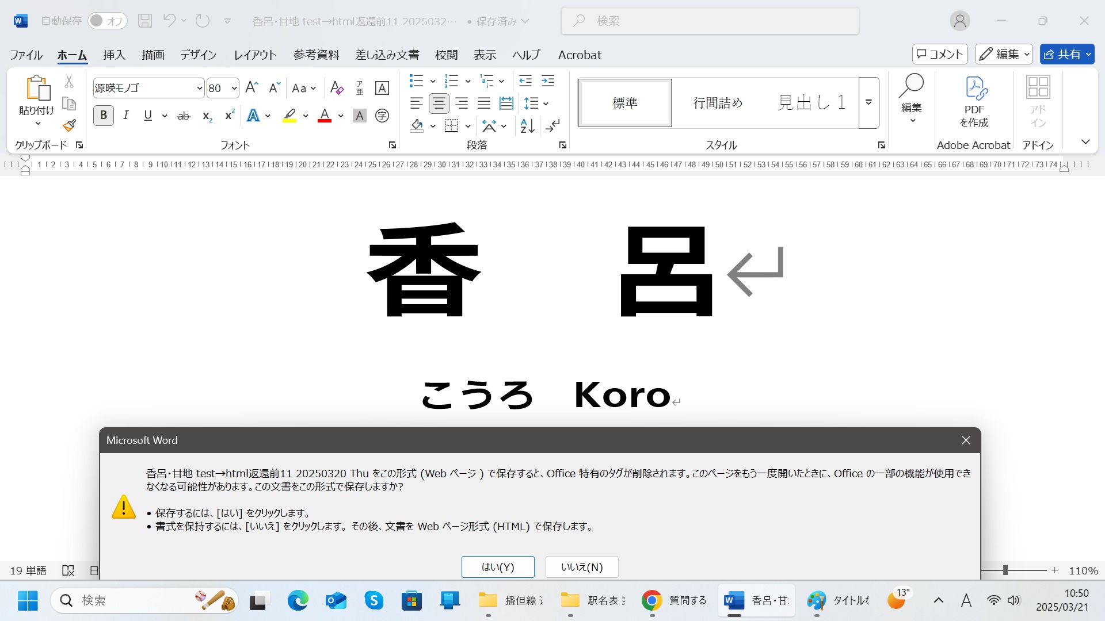
Task: Open the ファイル menu
Action: point(25,55)
